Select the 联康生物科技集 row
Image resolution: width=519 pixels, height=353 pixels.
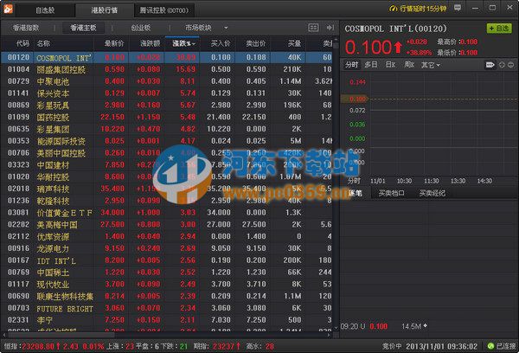point(167,297)
